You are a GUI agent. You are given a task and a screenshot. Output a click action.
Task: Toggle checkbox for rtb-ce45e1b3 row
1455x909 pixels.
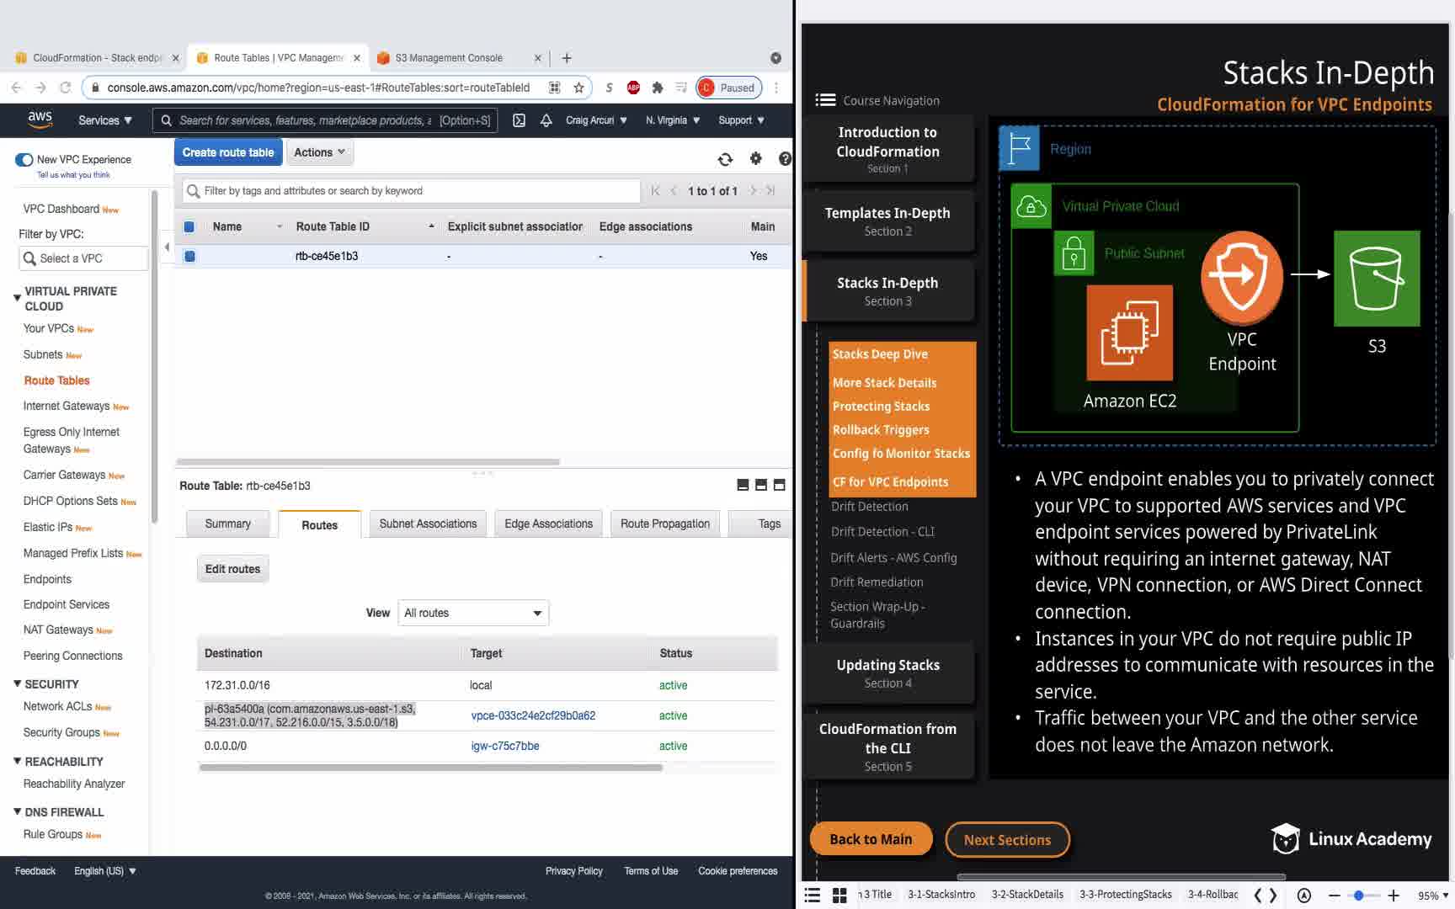coord(189,256)
